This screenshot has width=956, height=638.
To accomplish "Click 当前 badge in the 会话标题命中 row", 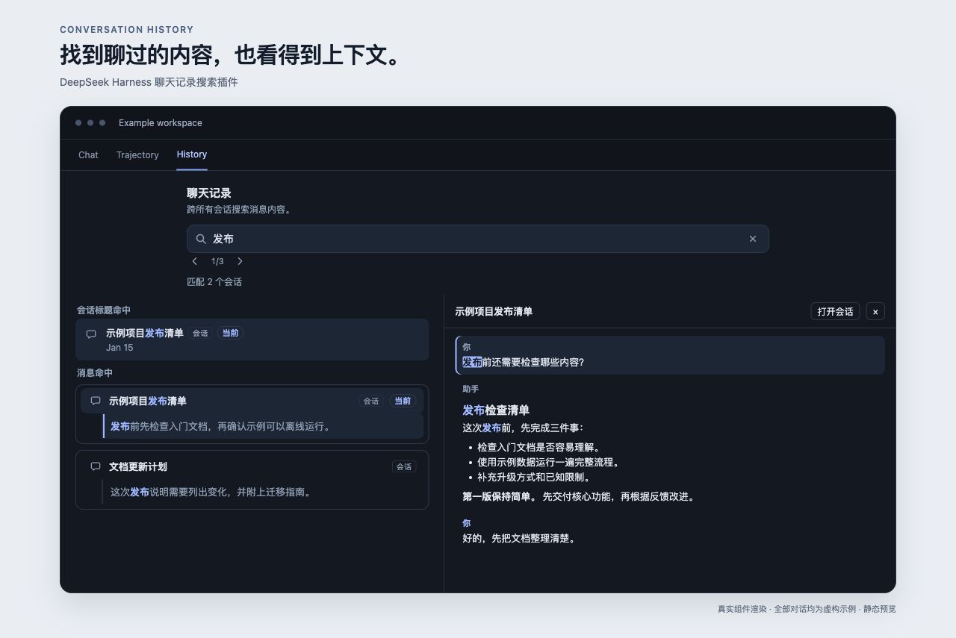I will [x=231, y=333].
